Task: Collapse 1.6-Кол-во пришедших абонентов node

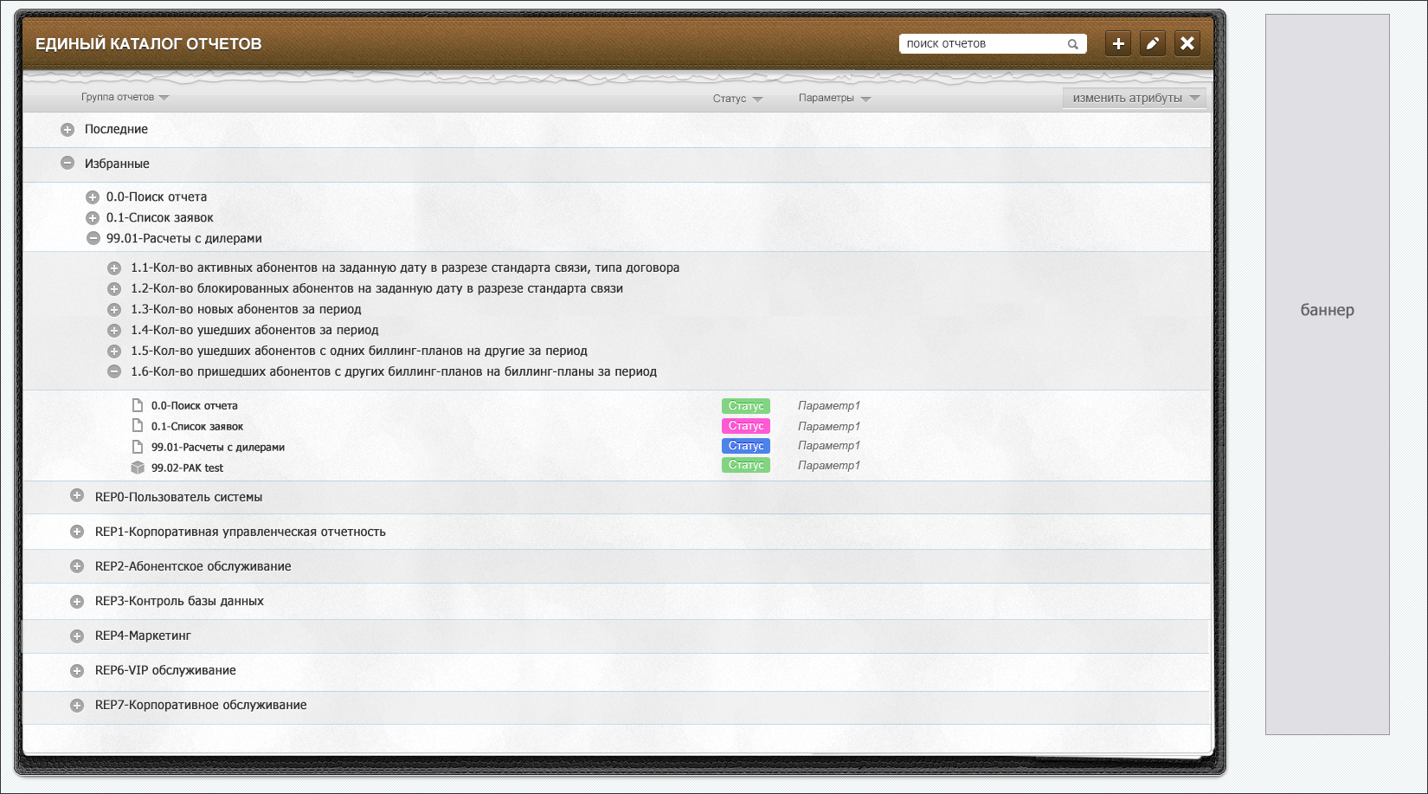Action: (x=113, y=372)
